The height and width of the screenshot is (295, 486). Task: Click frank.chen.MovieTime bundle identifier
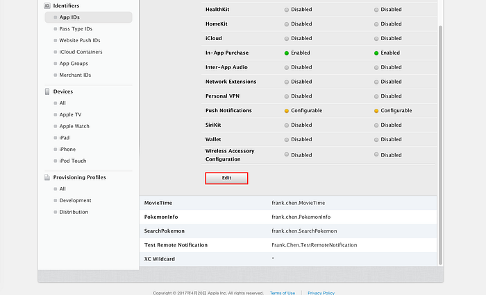[298, 203]
